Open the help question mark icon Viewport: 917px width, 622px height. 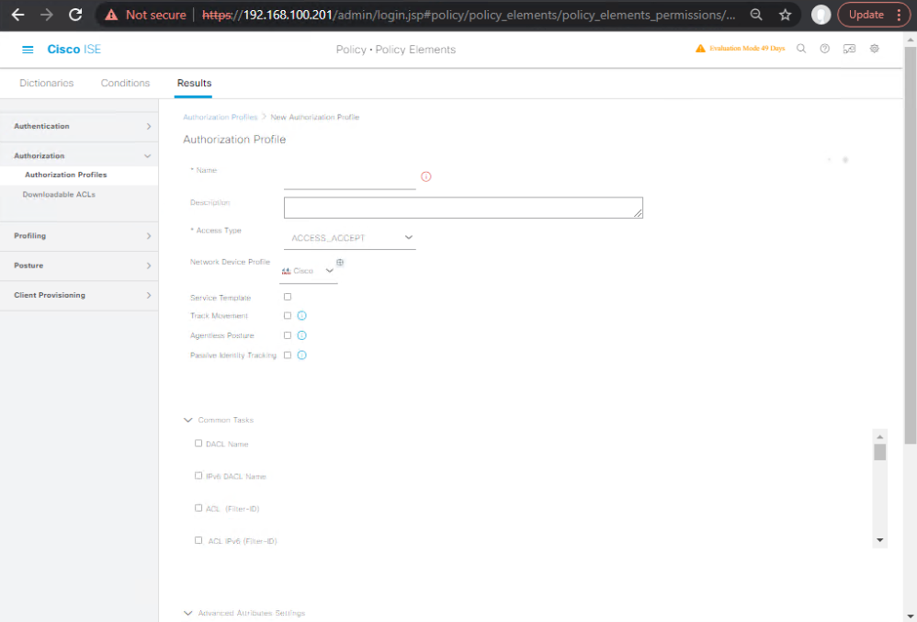(x=824, y=49)
